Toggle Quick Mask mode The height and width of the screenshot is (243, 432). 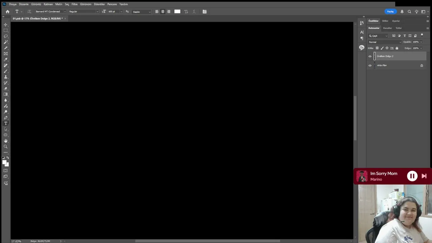(x=6, y=171)
